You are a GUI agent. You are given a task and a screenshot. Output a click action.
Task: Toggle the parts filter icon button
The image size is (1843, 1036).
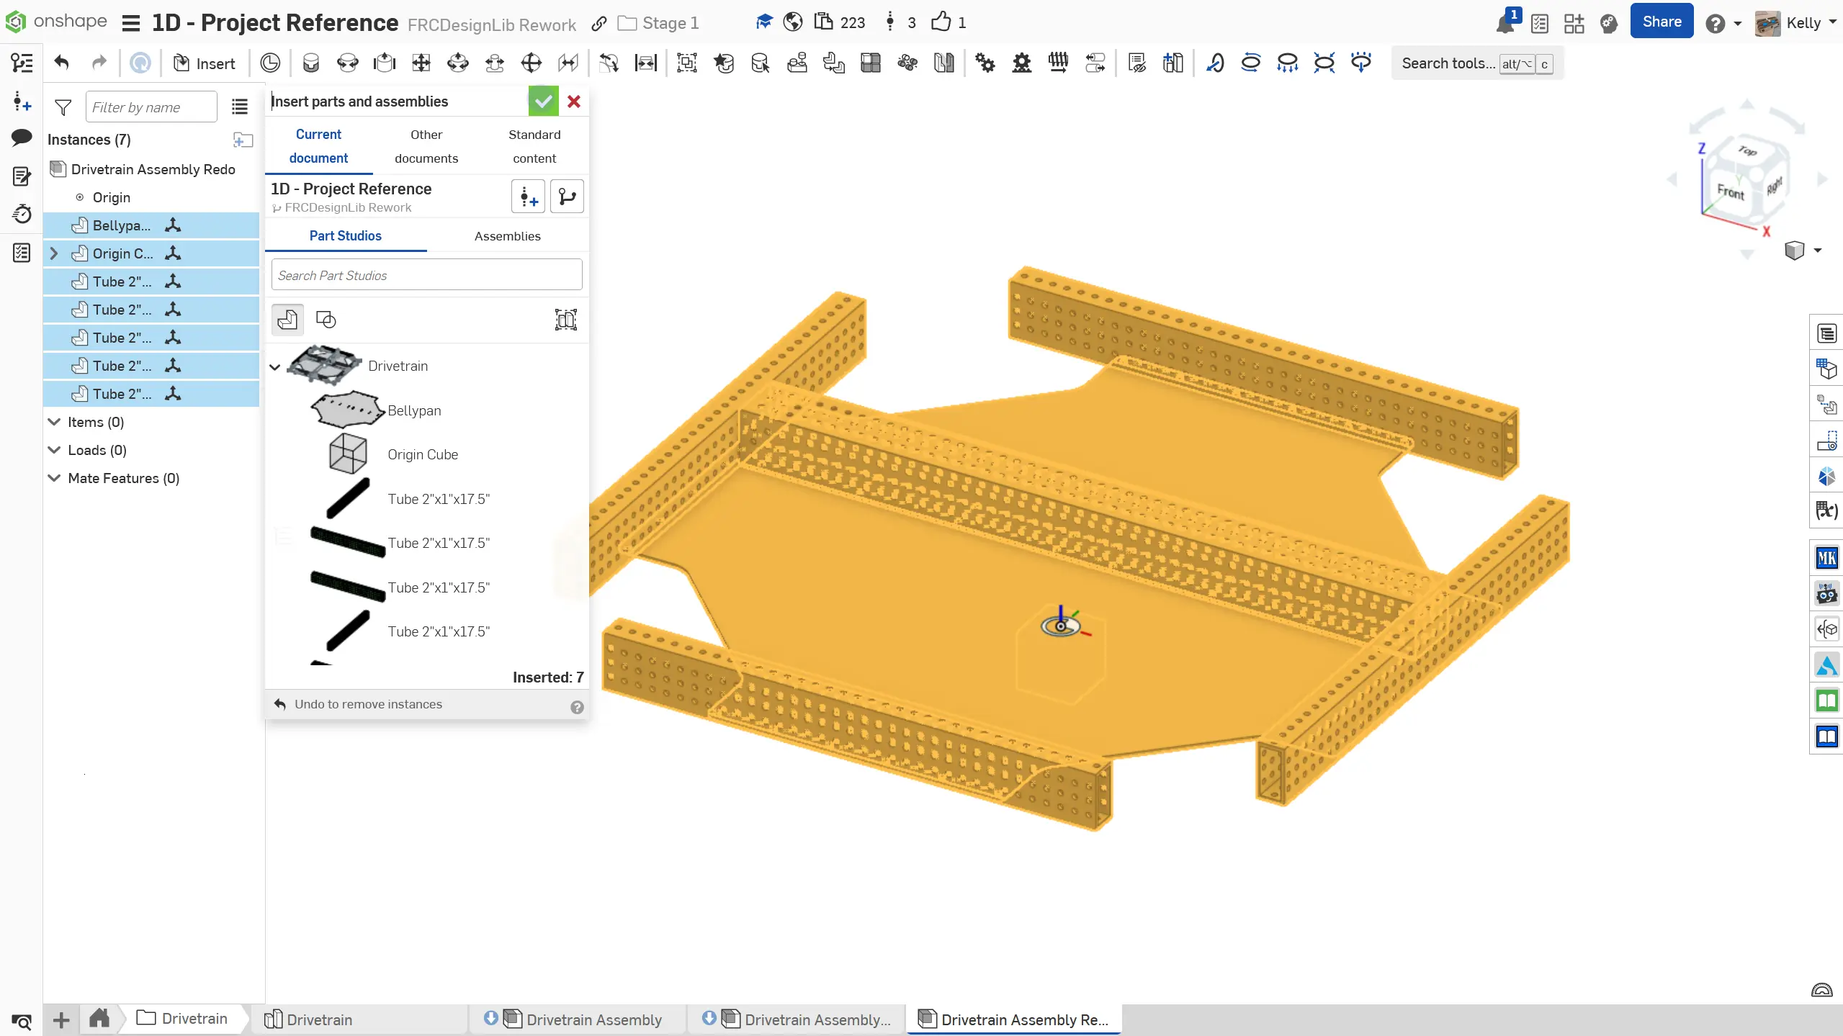(x=287, y=320)
